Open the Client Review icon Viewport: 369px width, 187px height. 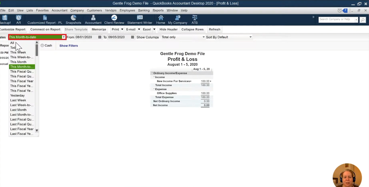point(114,20)
